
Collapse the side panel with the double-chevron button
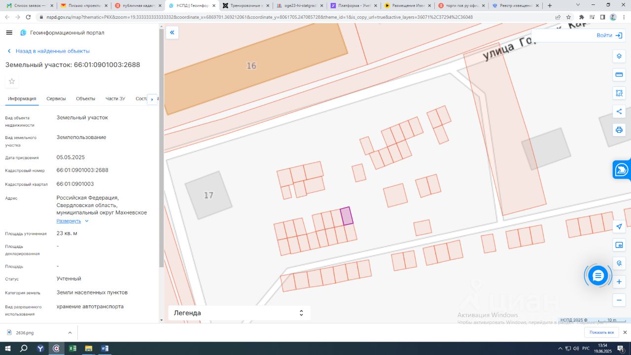pos(172,33)
